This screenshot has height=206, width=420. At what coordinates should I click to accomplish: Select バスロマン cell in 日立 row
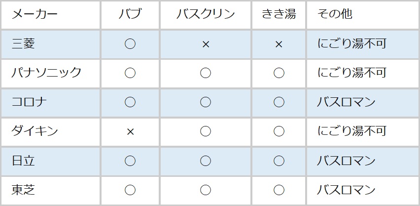pos(347,161)
